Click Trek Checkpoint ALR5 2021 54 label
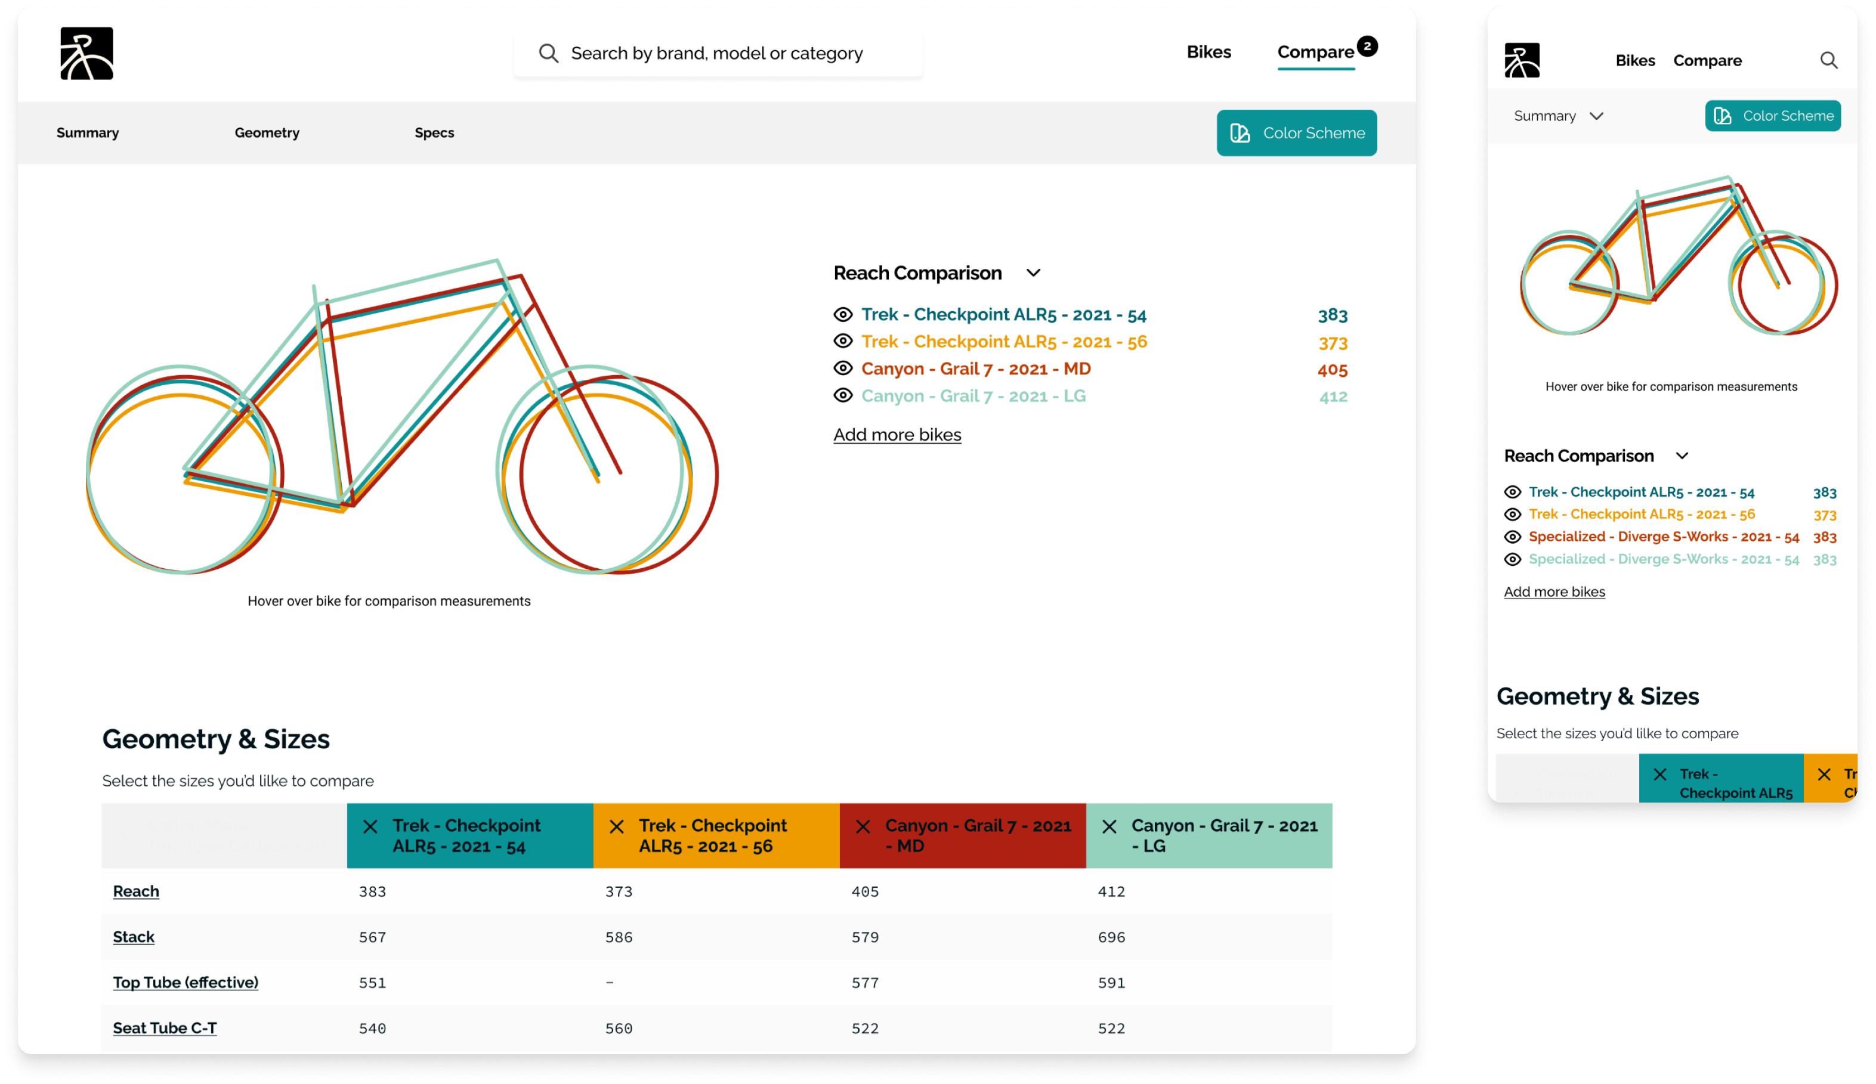Image resolution: width=1876 pixels, height=1084 pixels. 1003,315
